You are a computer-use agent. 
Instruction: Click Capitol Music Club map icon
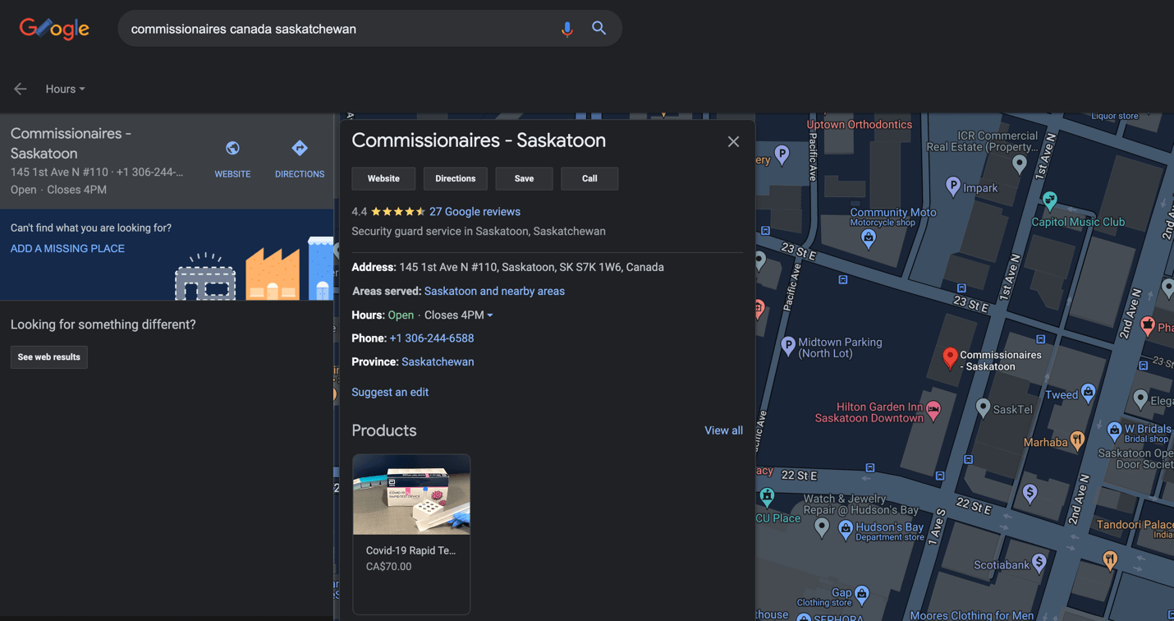click(x=1049, y=200)
